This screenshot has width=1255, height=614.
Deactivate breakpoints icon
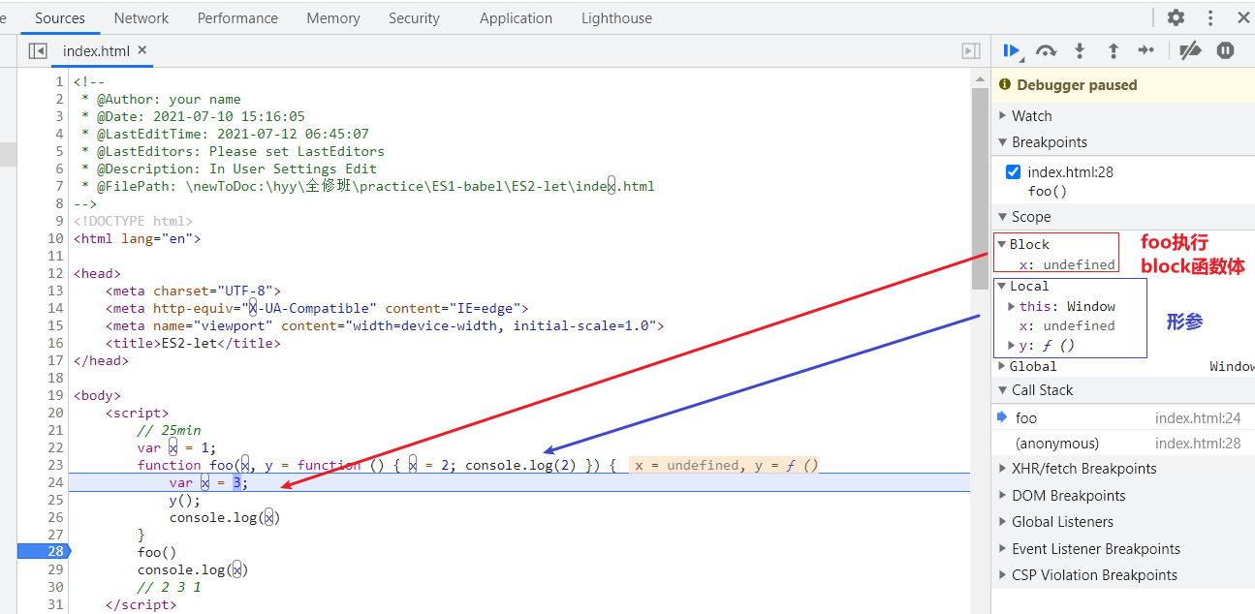(1191, 50)
